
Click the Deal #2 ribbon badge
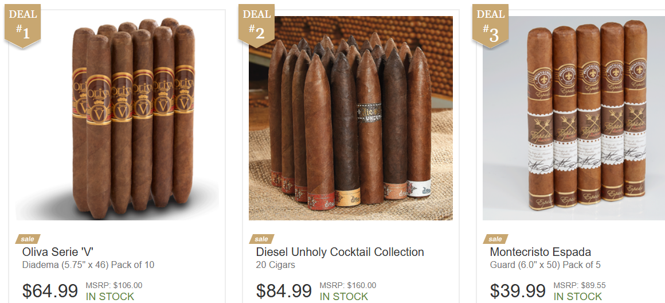(x=256, y=25)
